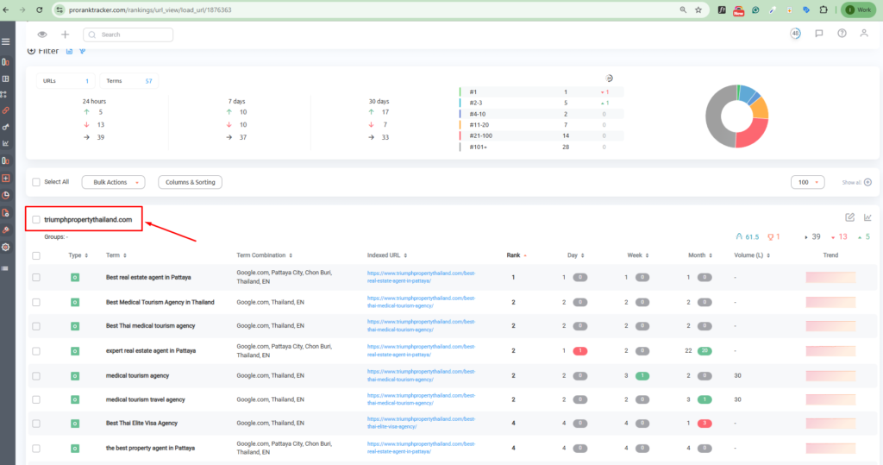883x465 pixels.
Task: Check the Select All checkbox
Action: click(x=36, y=182)
